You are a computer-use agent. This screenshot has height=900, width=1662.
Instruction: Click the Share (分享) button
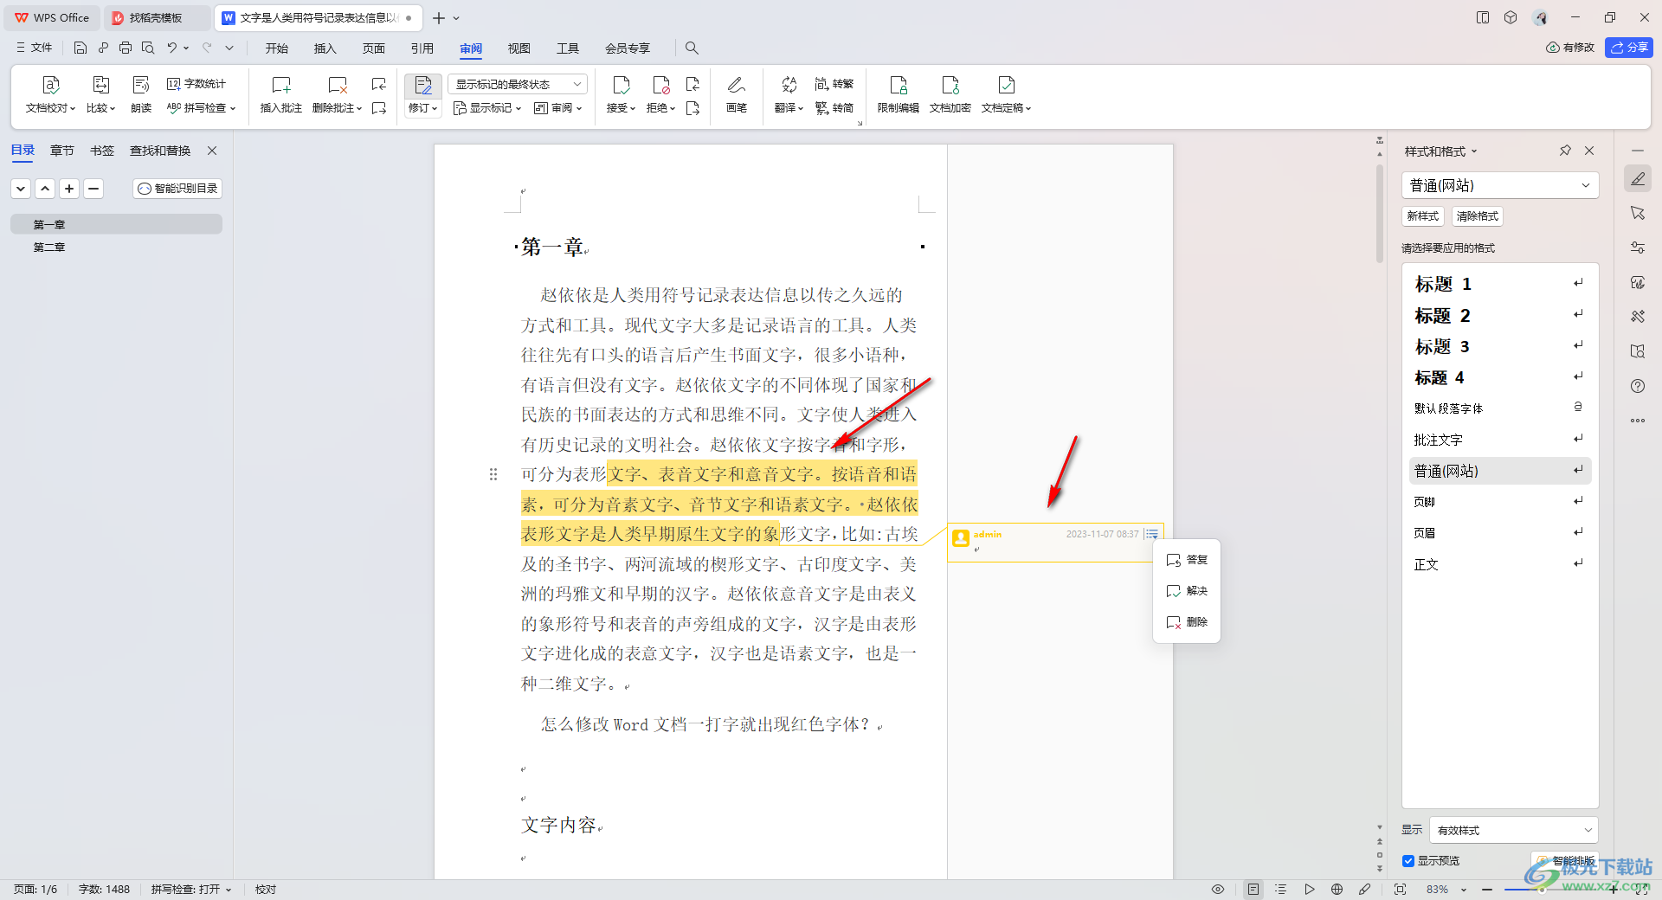[x=1628, y=48]
